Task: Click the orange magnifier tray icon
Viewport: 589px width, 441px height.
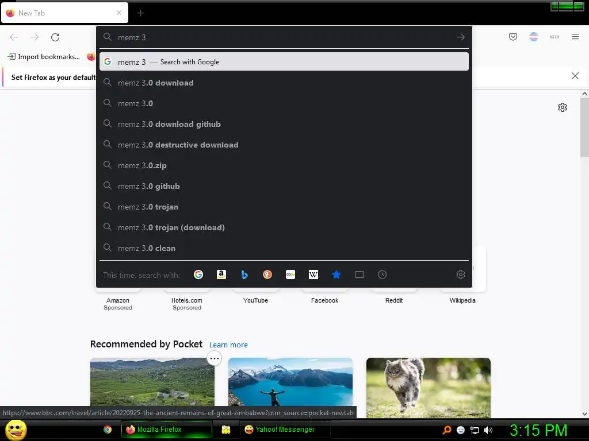Action: pyautogui.click(x=446, y=430)
